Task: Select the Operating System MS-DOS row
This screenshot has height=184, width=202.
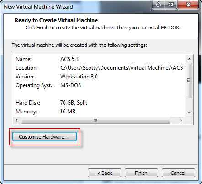Action: point(99,85)
